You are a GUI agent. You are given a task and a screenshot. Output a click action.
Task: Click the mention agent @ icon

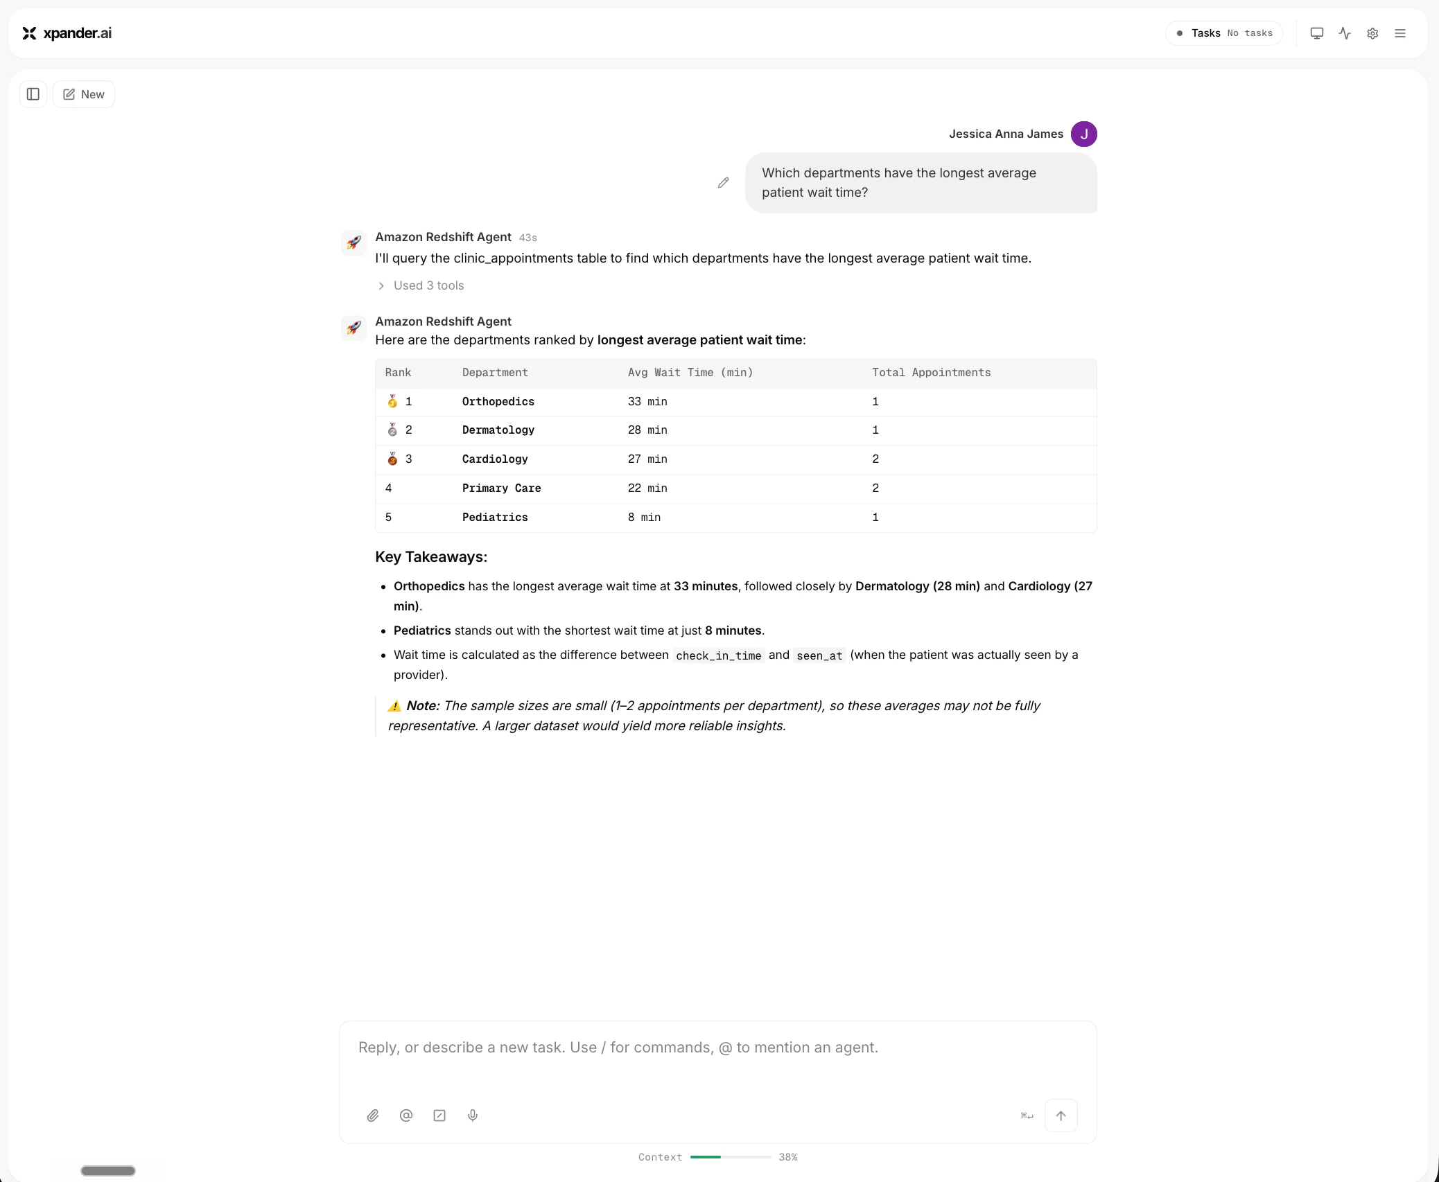[x=406, y=1115]
